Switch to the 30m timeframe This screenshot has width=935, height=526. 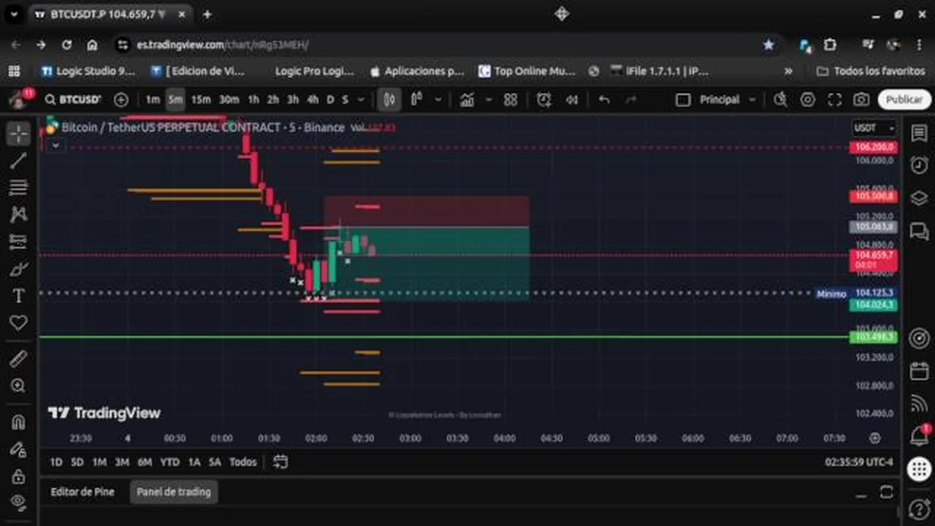(x=229, y=99)
